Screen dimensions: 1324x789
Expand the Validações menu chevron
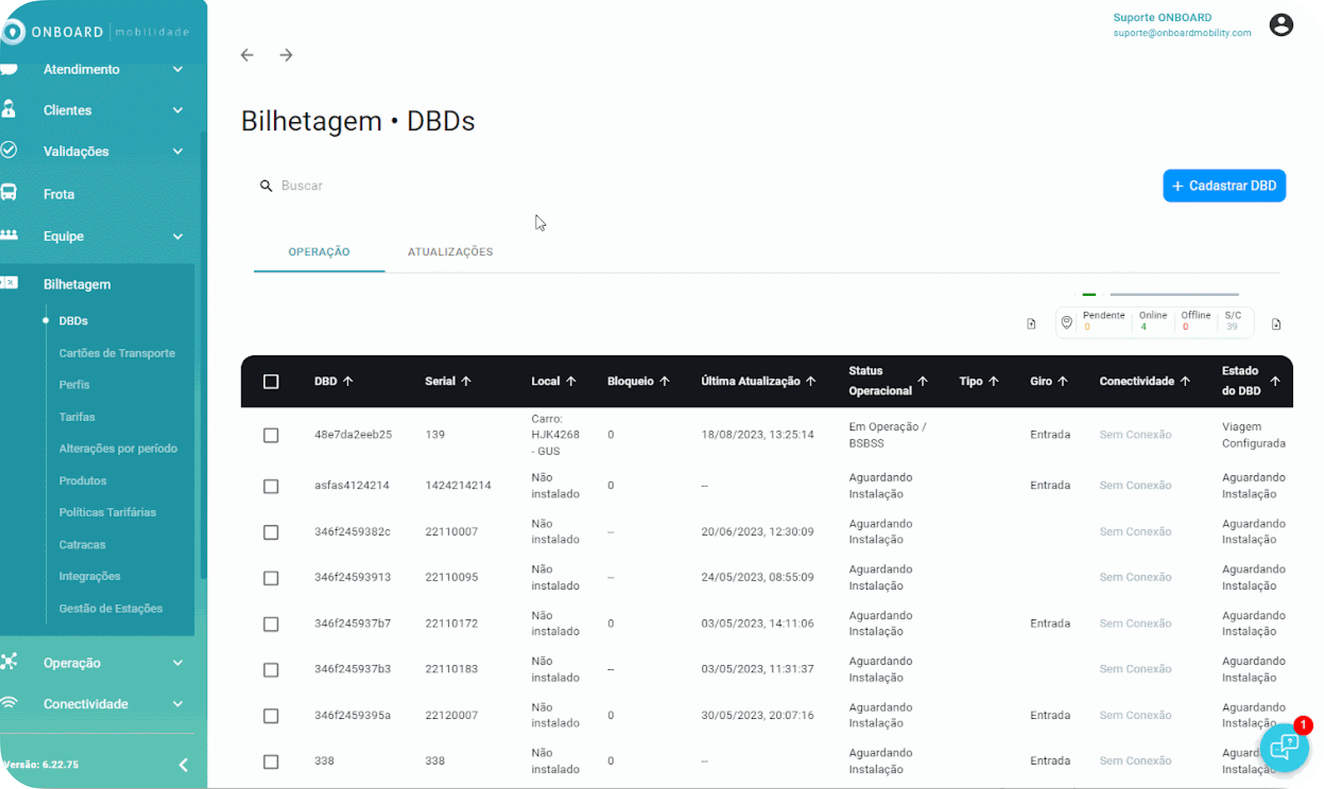(178, 152)
